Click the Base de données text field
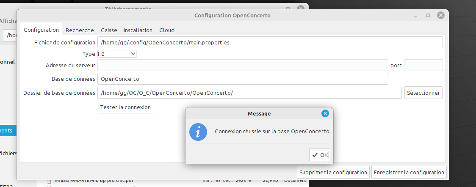Viewport: 476px width, 187px height. pos(243,79)
